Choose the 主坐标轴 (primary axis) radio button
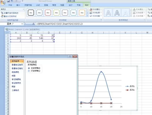 (x=29, y=68)
